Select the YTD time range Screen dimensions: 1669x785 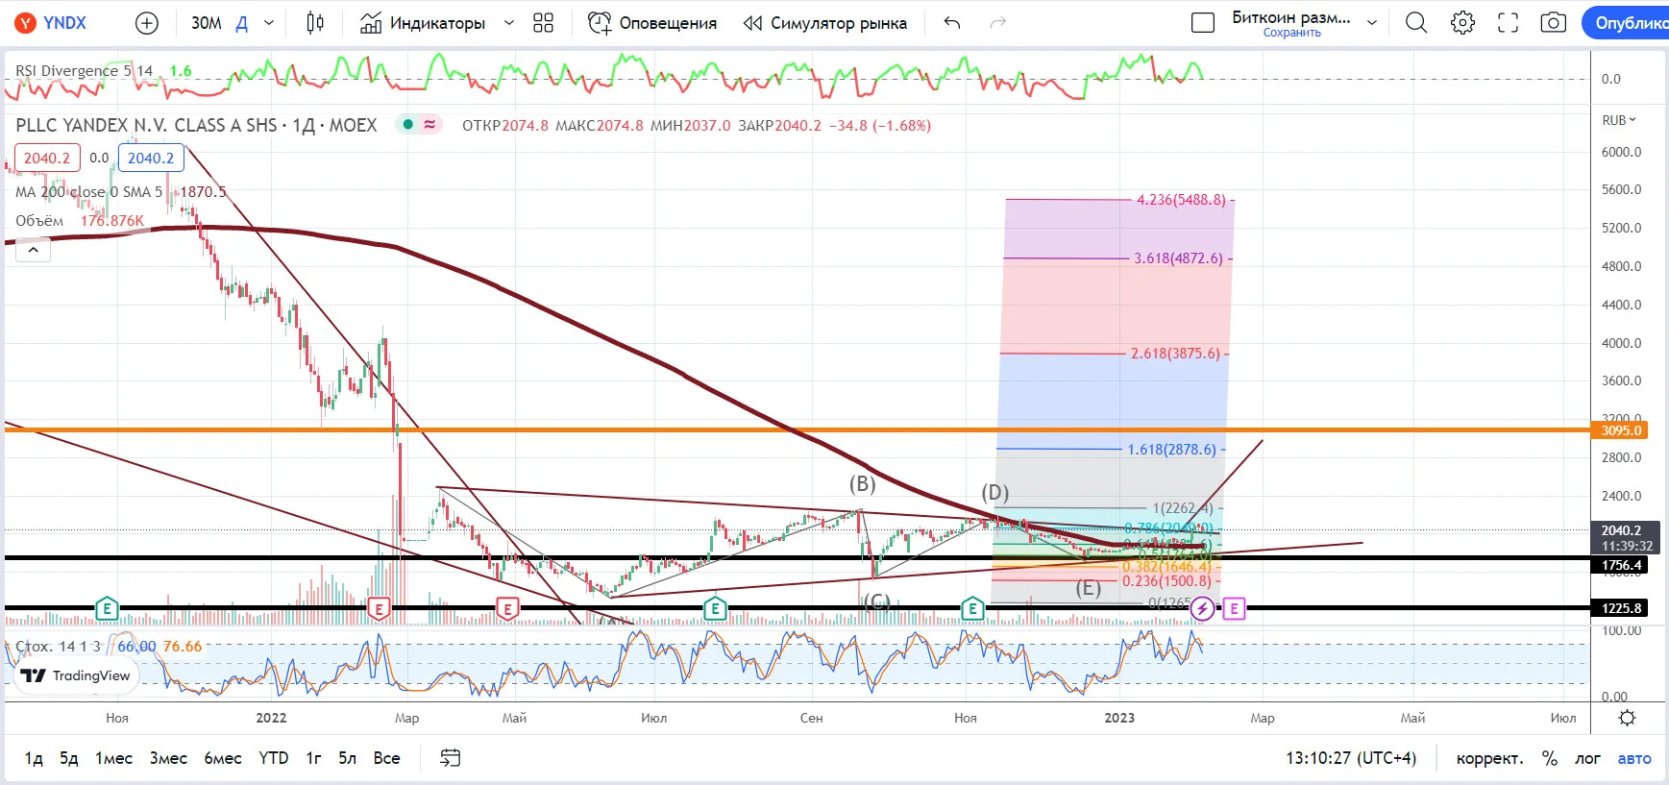(x=274, y=758)
